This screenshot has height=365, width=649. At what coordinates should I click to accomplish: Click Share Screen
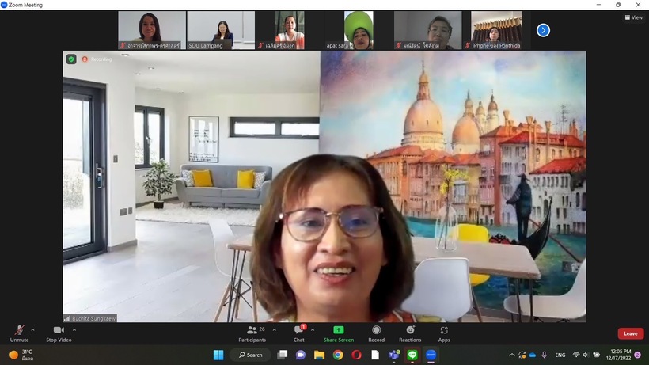point(339,333)
